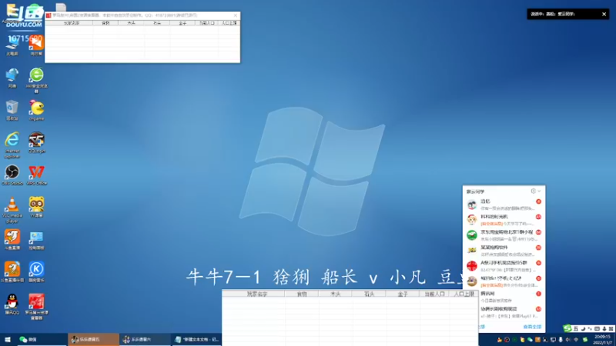Open the VLC media player desktop icon
This screenshot has width=616, height=346.
(12, 209)
